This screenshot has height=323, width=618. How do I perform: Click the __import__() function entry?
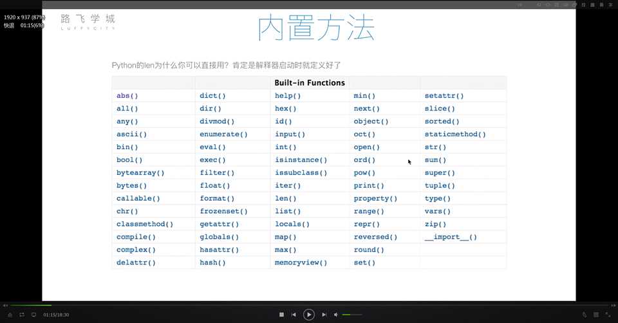[451, 237]
